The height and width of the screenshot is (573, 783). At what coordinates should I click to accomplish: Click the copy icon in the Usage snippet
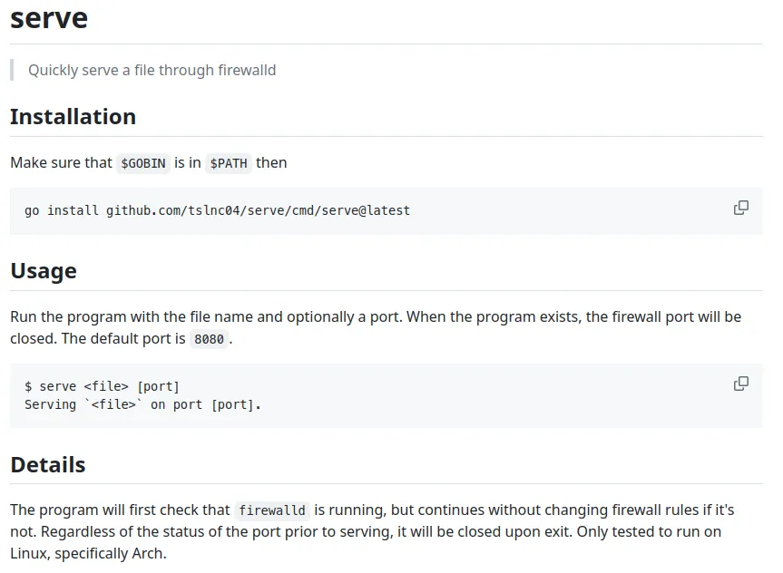(741, 383)
